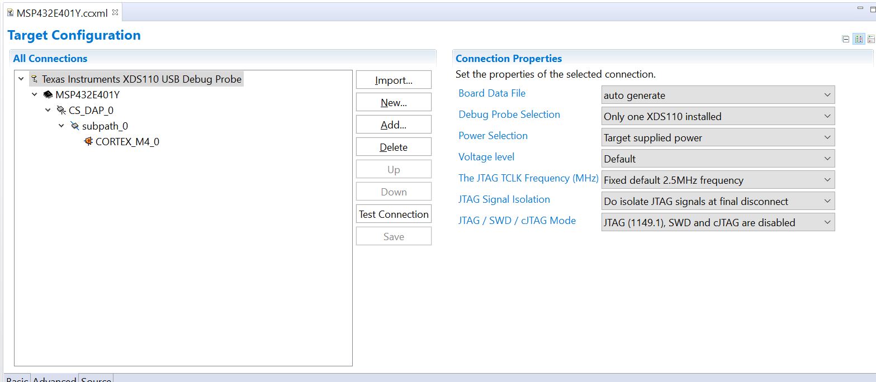This screenshot has height=382, width=876.
Task: Click the Import button
Action: coord(394,79)
